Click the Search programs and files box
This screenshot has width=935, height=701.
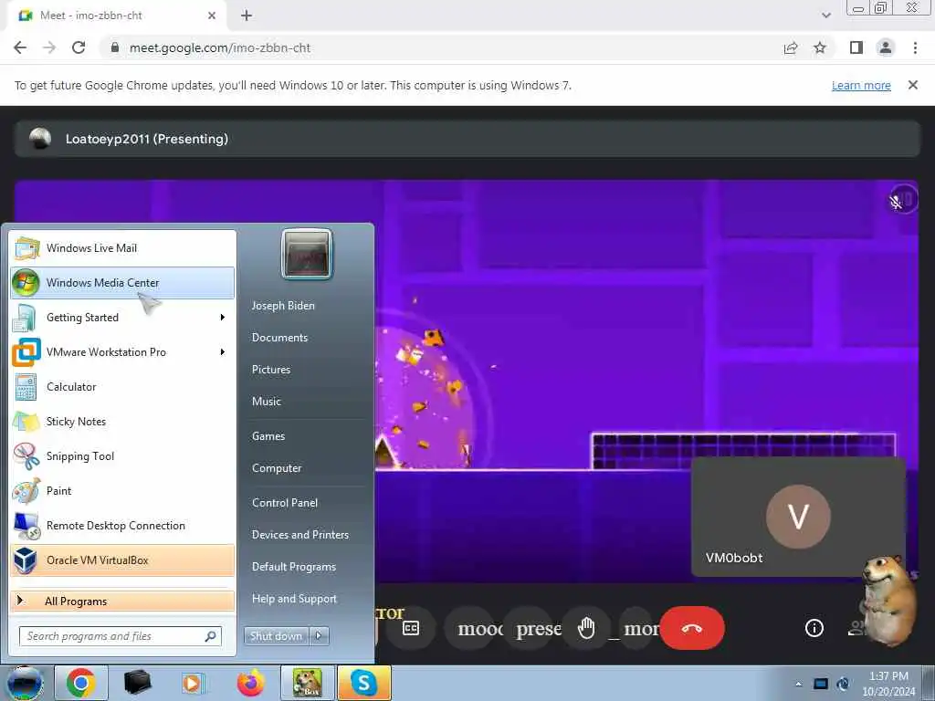(x=120, y=636)
